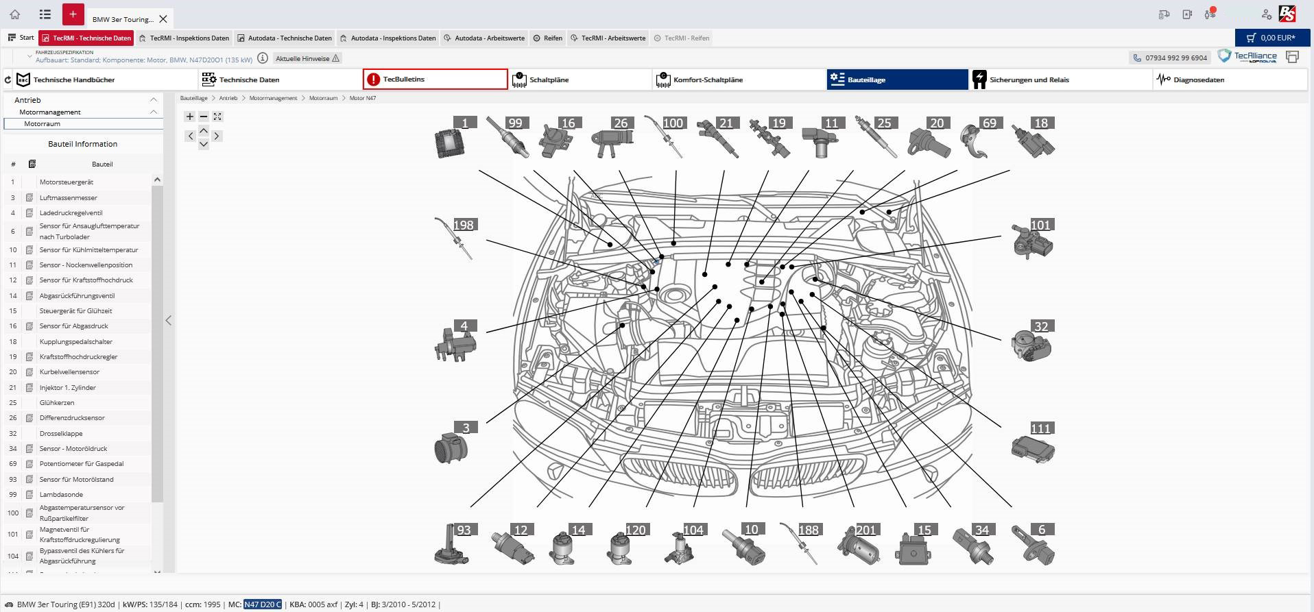The width and height of the screenshot is (1314, 612).
Task: Click the Aktuelle Hinweise button
Action: 307,58
